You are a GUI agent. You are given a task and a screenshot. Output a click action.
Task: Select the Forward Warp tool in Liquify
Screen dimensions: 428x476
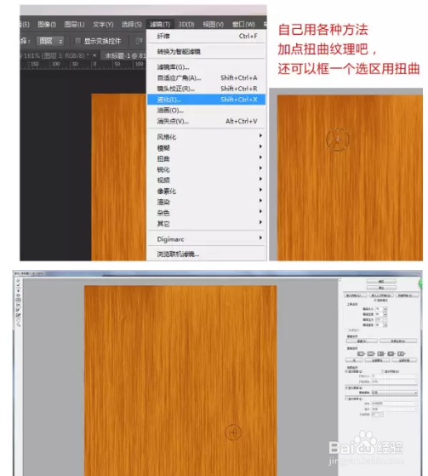(18, 280)
